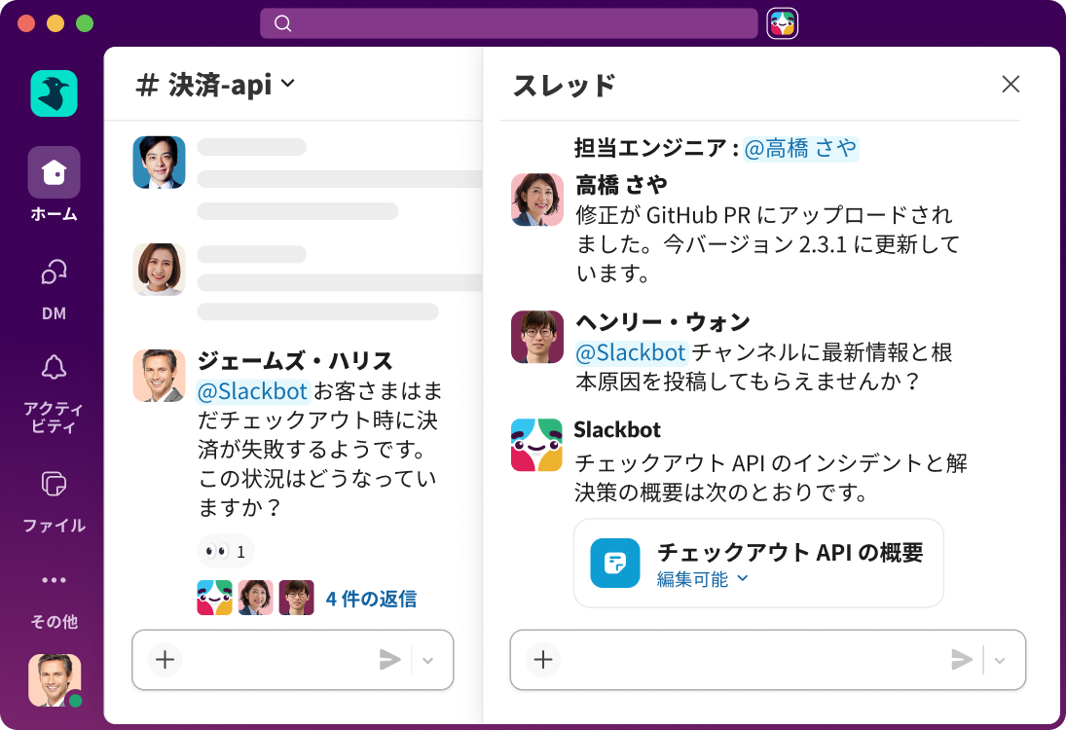Click ヘンリー・ウォン avatar in thread
1066x730 pixels.
point(537,337)
